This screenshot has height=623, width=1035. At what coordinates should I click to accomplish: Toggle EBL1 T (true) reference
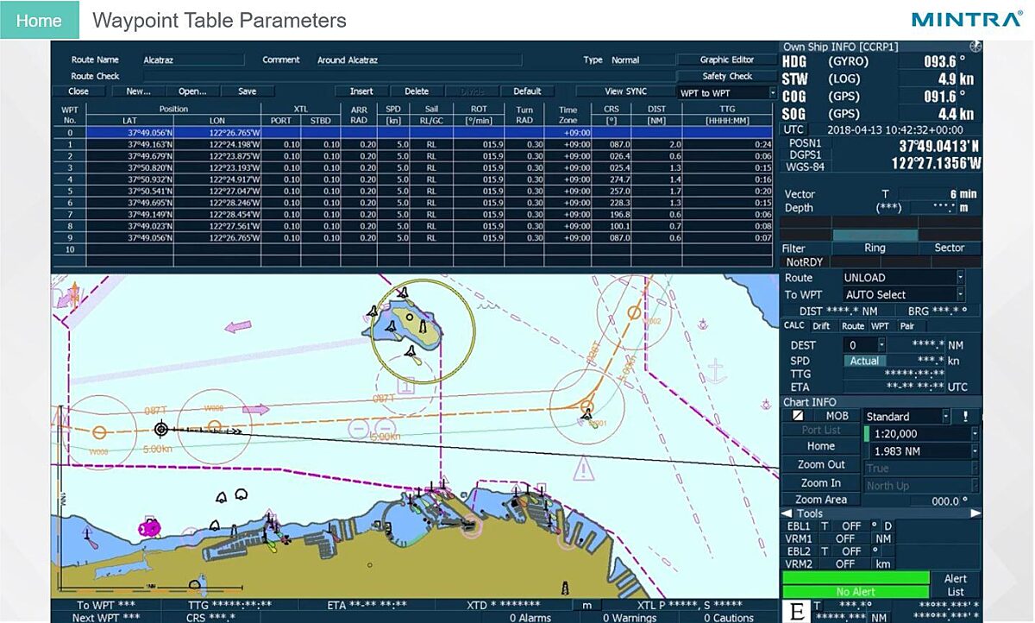(x=825, y=525)
